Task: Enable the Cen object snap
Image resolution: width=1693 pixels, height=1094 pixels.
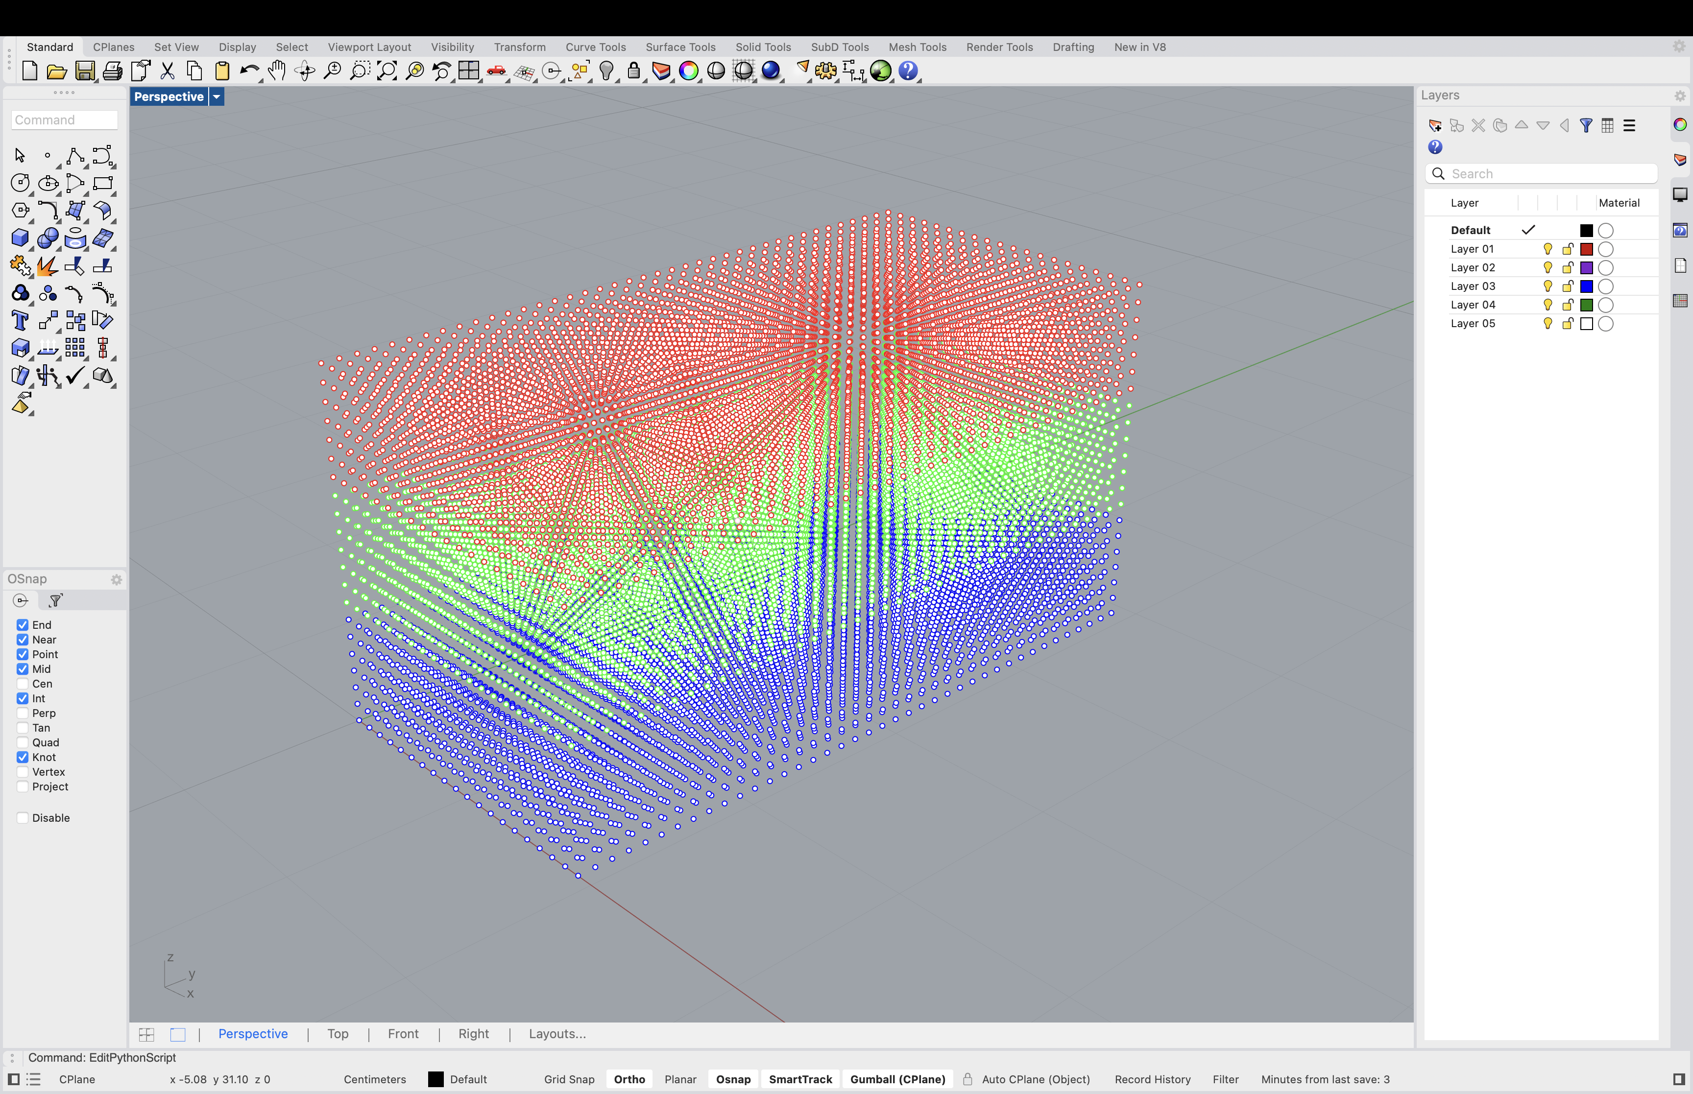Action: [x=22, y=684]
